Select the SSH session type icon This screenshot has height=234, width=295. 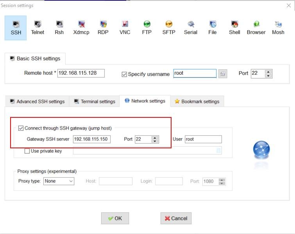(16, 28)
